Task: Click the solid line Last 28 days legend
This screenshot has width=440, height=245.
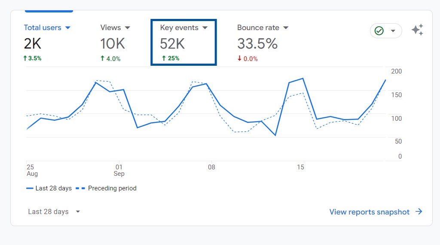Action: (x=49, y=188)
